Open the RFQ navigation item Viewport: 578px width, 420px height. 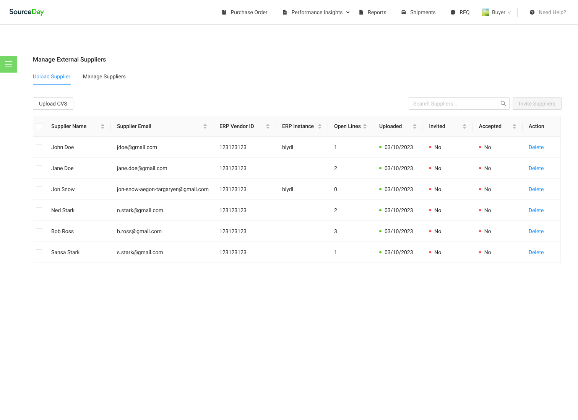(460, 12)
